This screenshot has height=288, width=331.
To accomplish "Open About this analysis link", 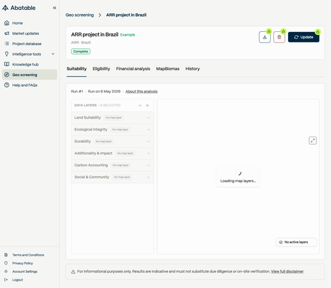I will 142,91.
